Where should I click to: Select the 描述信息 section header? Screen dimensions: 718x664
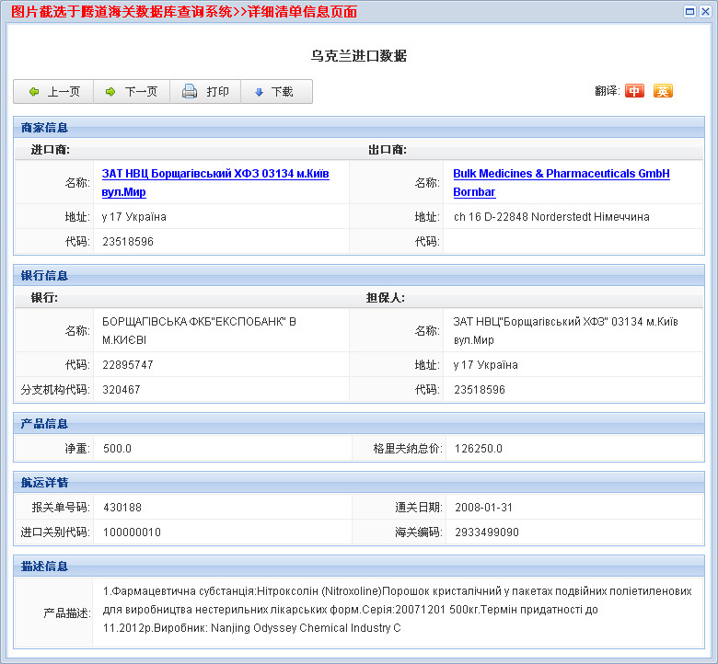pyautogui.click(x=44, y=567)
